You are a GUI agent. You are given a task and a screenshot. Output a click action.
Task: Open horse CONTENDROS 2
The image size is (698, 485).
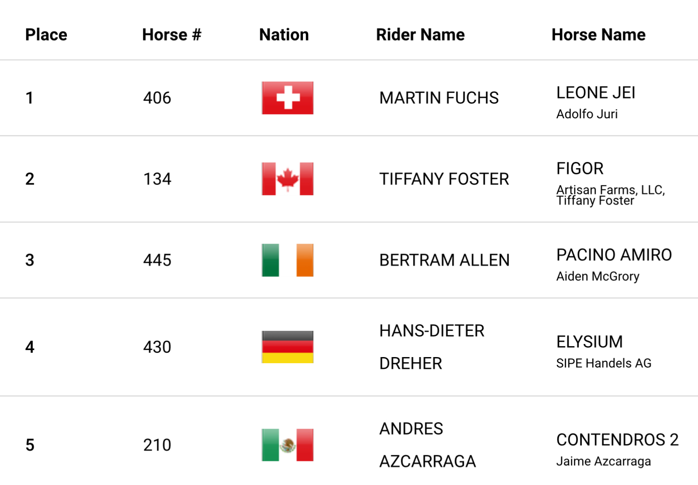point(618,440)
